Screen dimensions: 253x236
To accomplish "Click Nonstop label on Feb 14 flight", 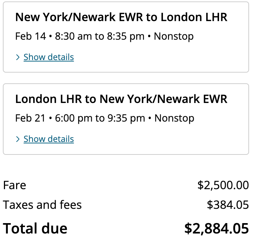I will click(174, 36).
